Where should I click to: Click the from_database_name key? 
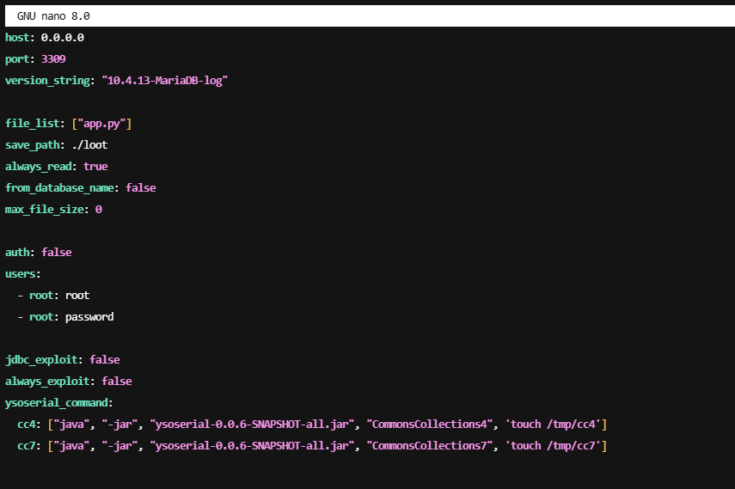(59, 188)
